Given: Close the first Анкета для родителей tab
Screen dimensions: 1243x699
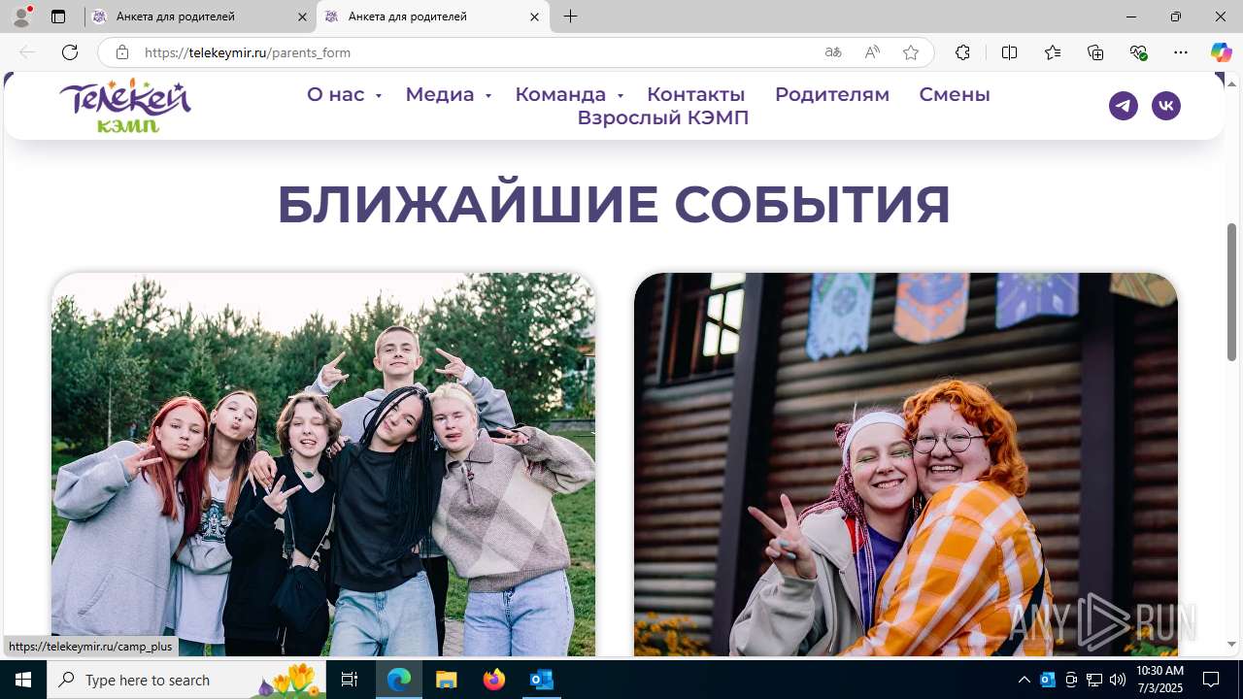Looking at the screenshot, I should (302, 17).
